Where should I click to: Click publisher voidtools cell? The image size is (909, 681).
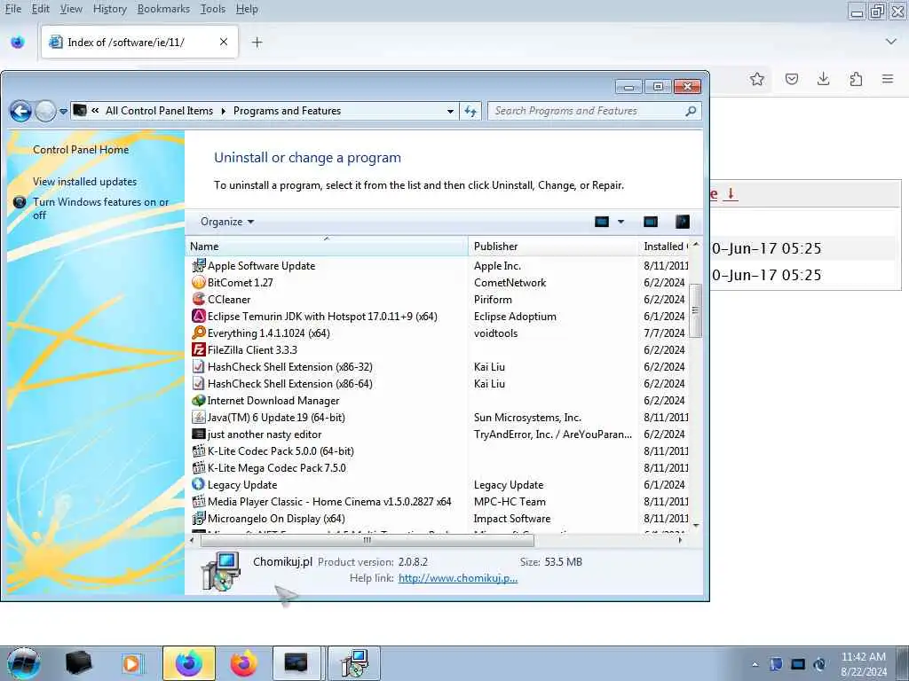pyautogui.click(x=495, y=333)
